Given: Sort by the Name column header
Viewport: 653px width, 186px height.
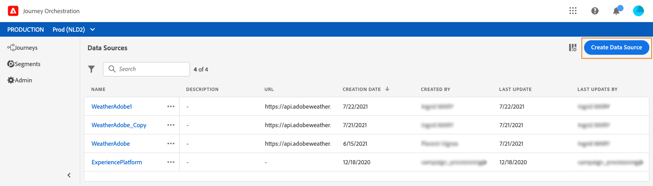Looking at the screenshot, I should click(98, 90).
